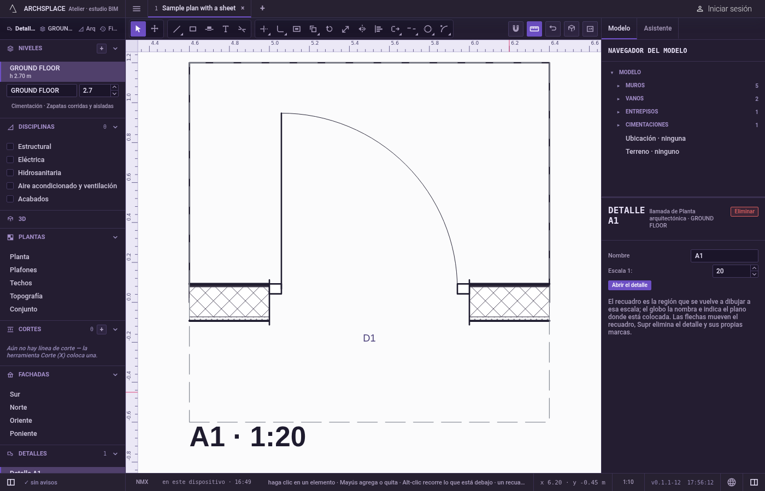Check the Eléctrica discipline

(10, 160)
